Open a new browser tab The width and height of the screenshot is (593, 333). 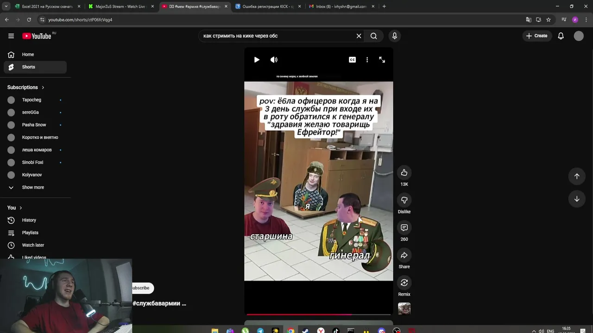point(384,6)
